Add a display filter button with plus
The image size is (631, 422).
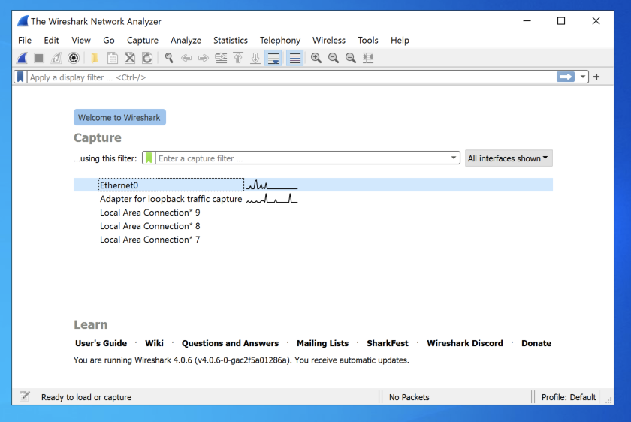click(596, 77)
